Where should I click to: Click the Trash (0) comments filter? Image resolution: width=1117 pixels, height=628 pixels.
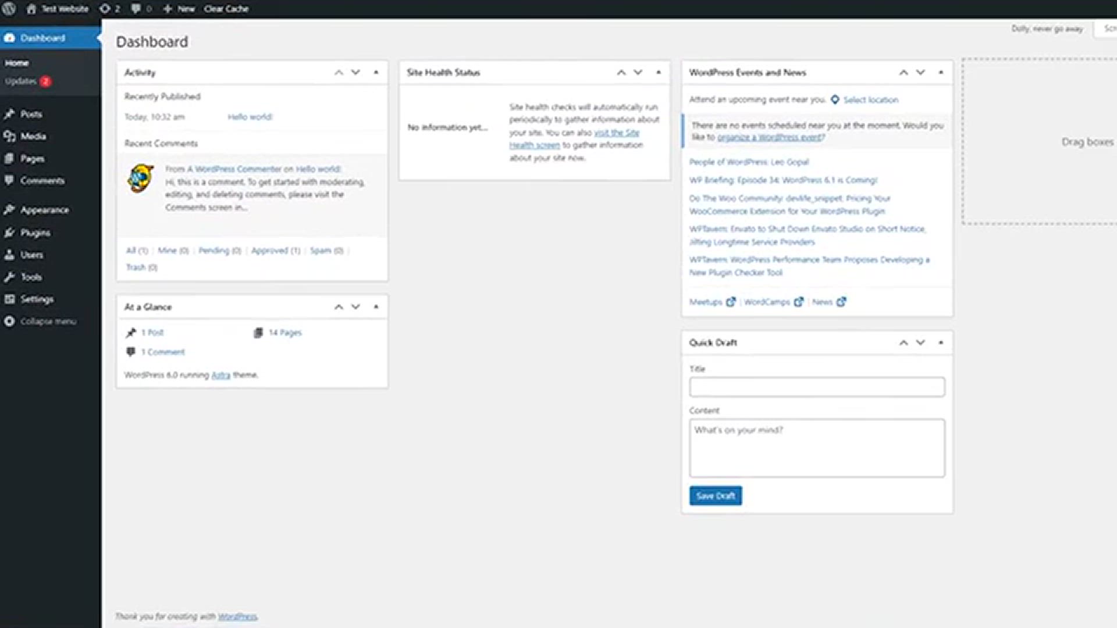[x=142, y=267]
